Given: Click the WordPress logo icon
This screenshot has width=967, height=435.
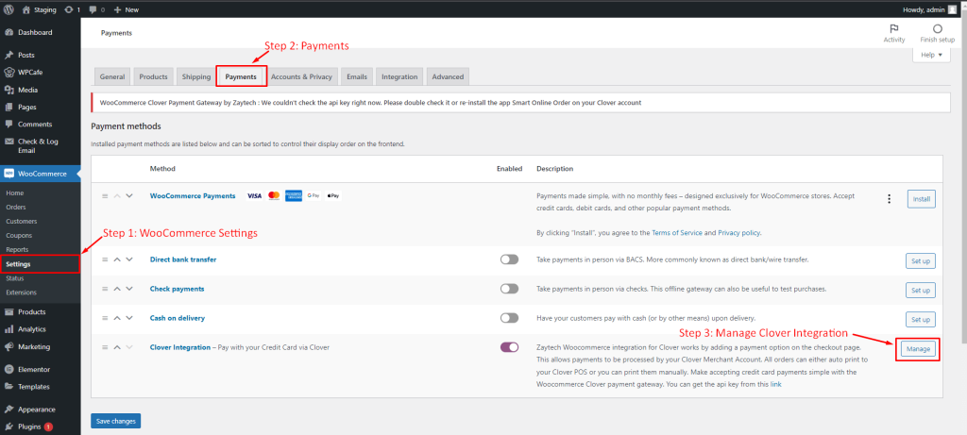Looking at the screenshot, I should point(8,9).
